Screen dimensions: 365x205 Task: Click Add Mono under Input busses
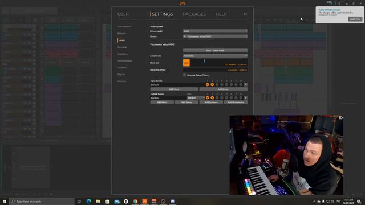[175, 89]
